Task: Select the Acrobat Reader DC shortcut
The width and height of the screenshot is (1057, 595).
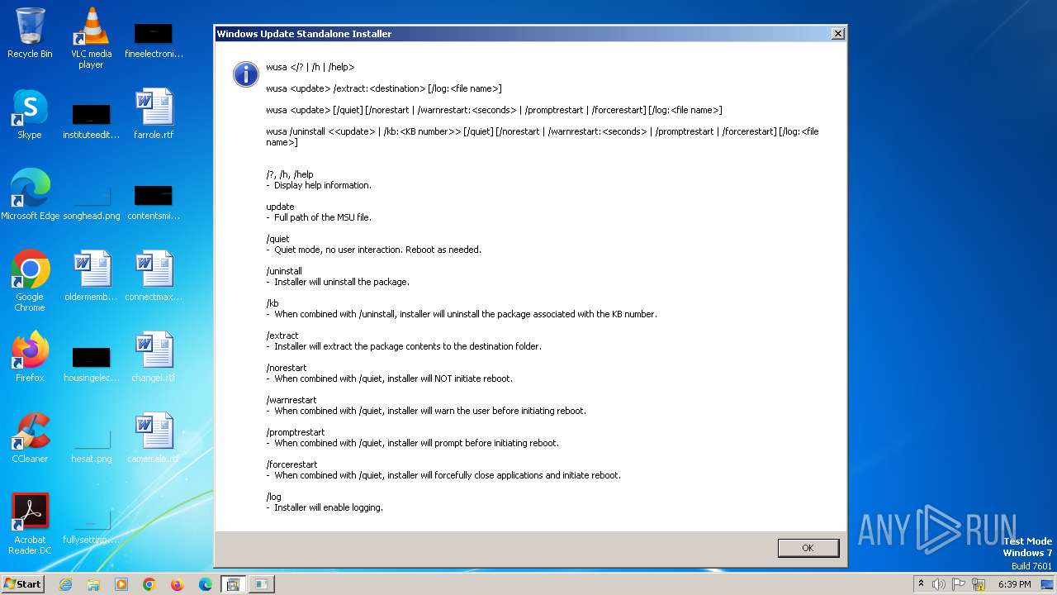Action: [30, 524]
